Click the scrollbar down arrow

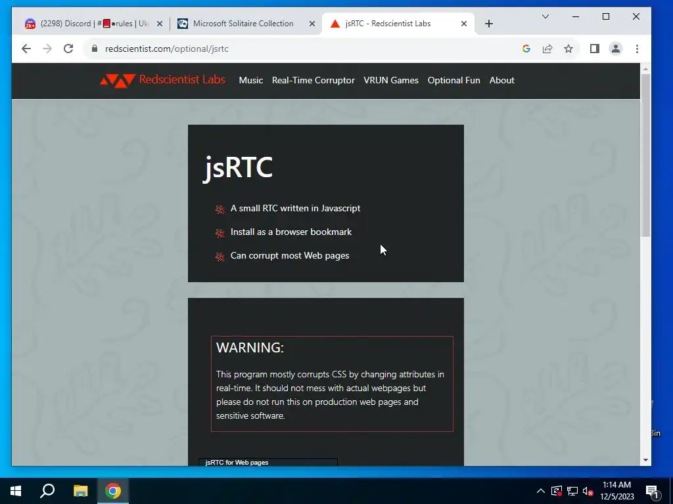point(645,460)
